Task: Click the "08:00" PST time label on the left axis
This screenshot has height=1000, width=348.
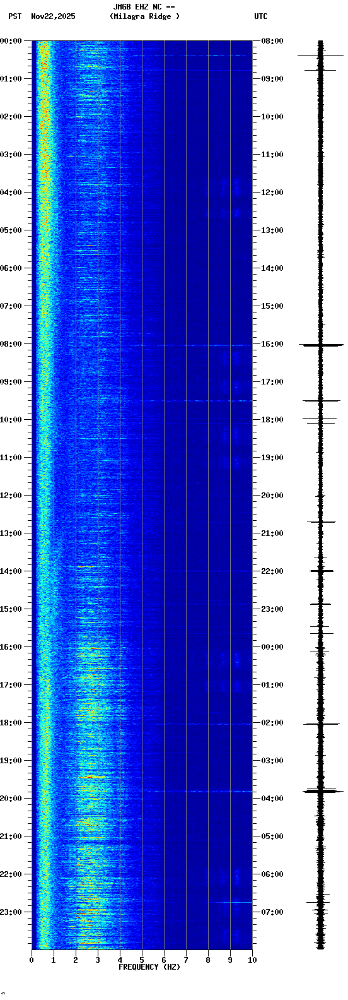Action: [11, 344]
